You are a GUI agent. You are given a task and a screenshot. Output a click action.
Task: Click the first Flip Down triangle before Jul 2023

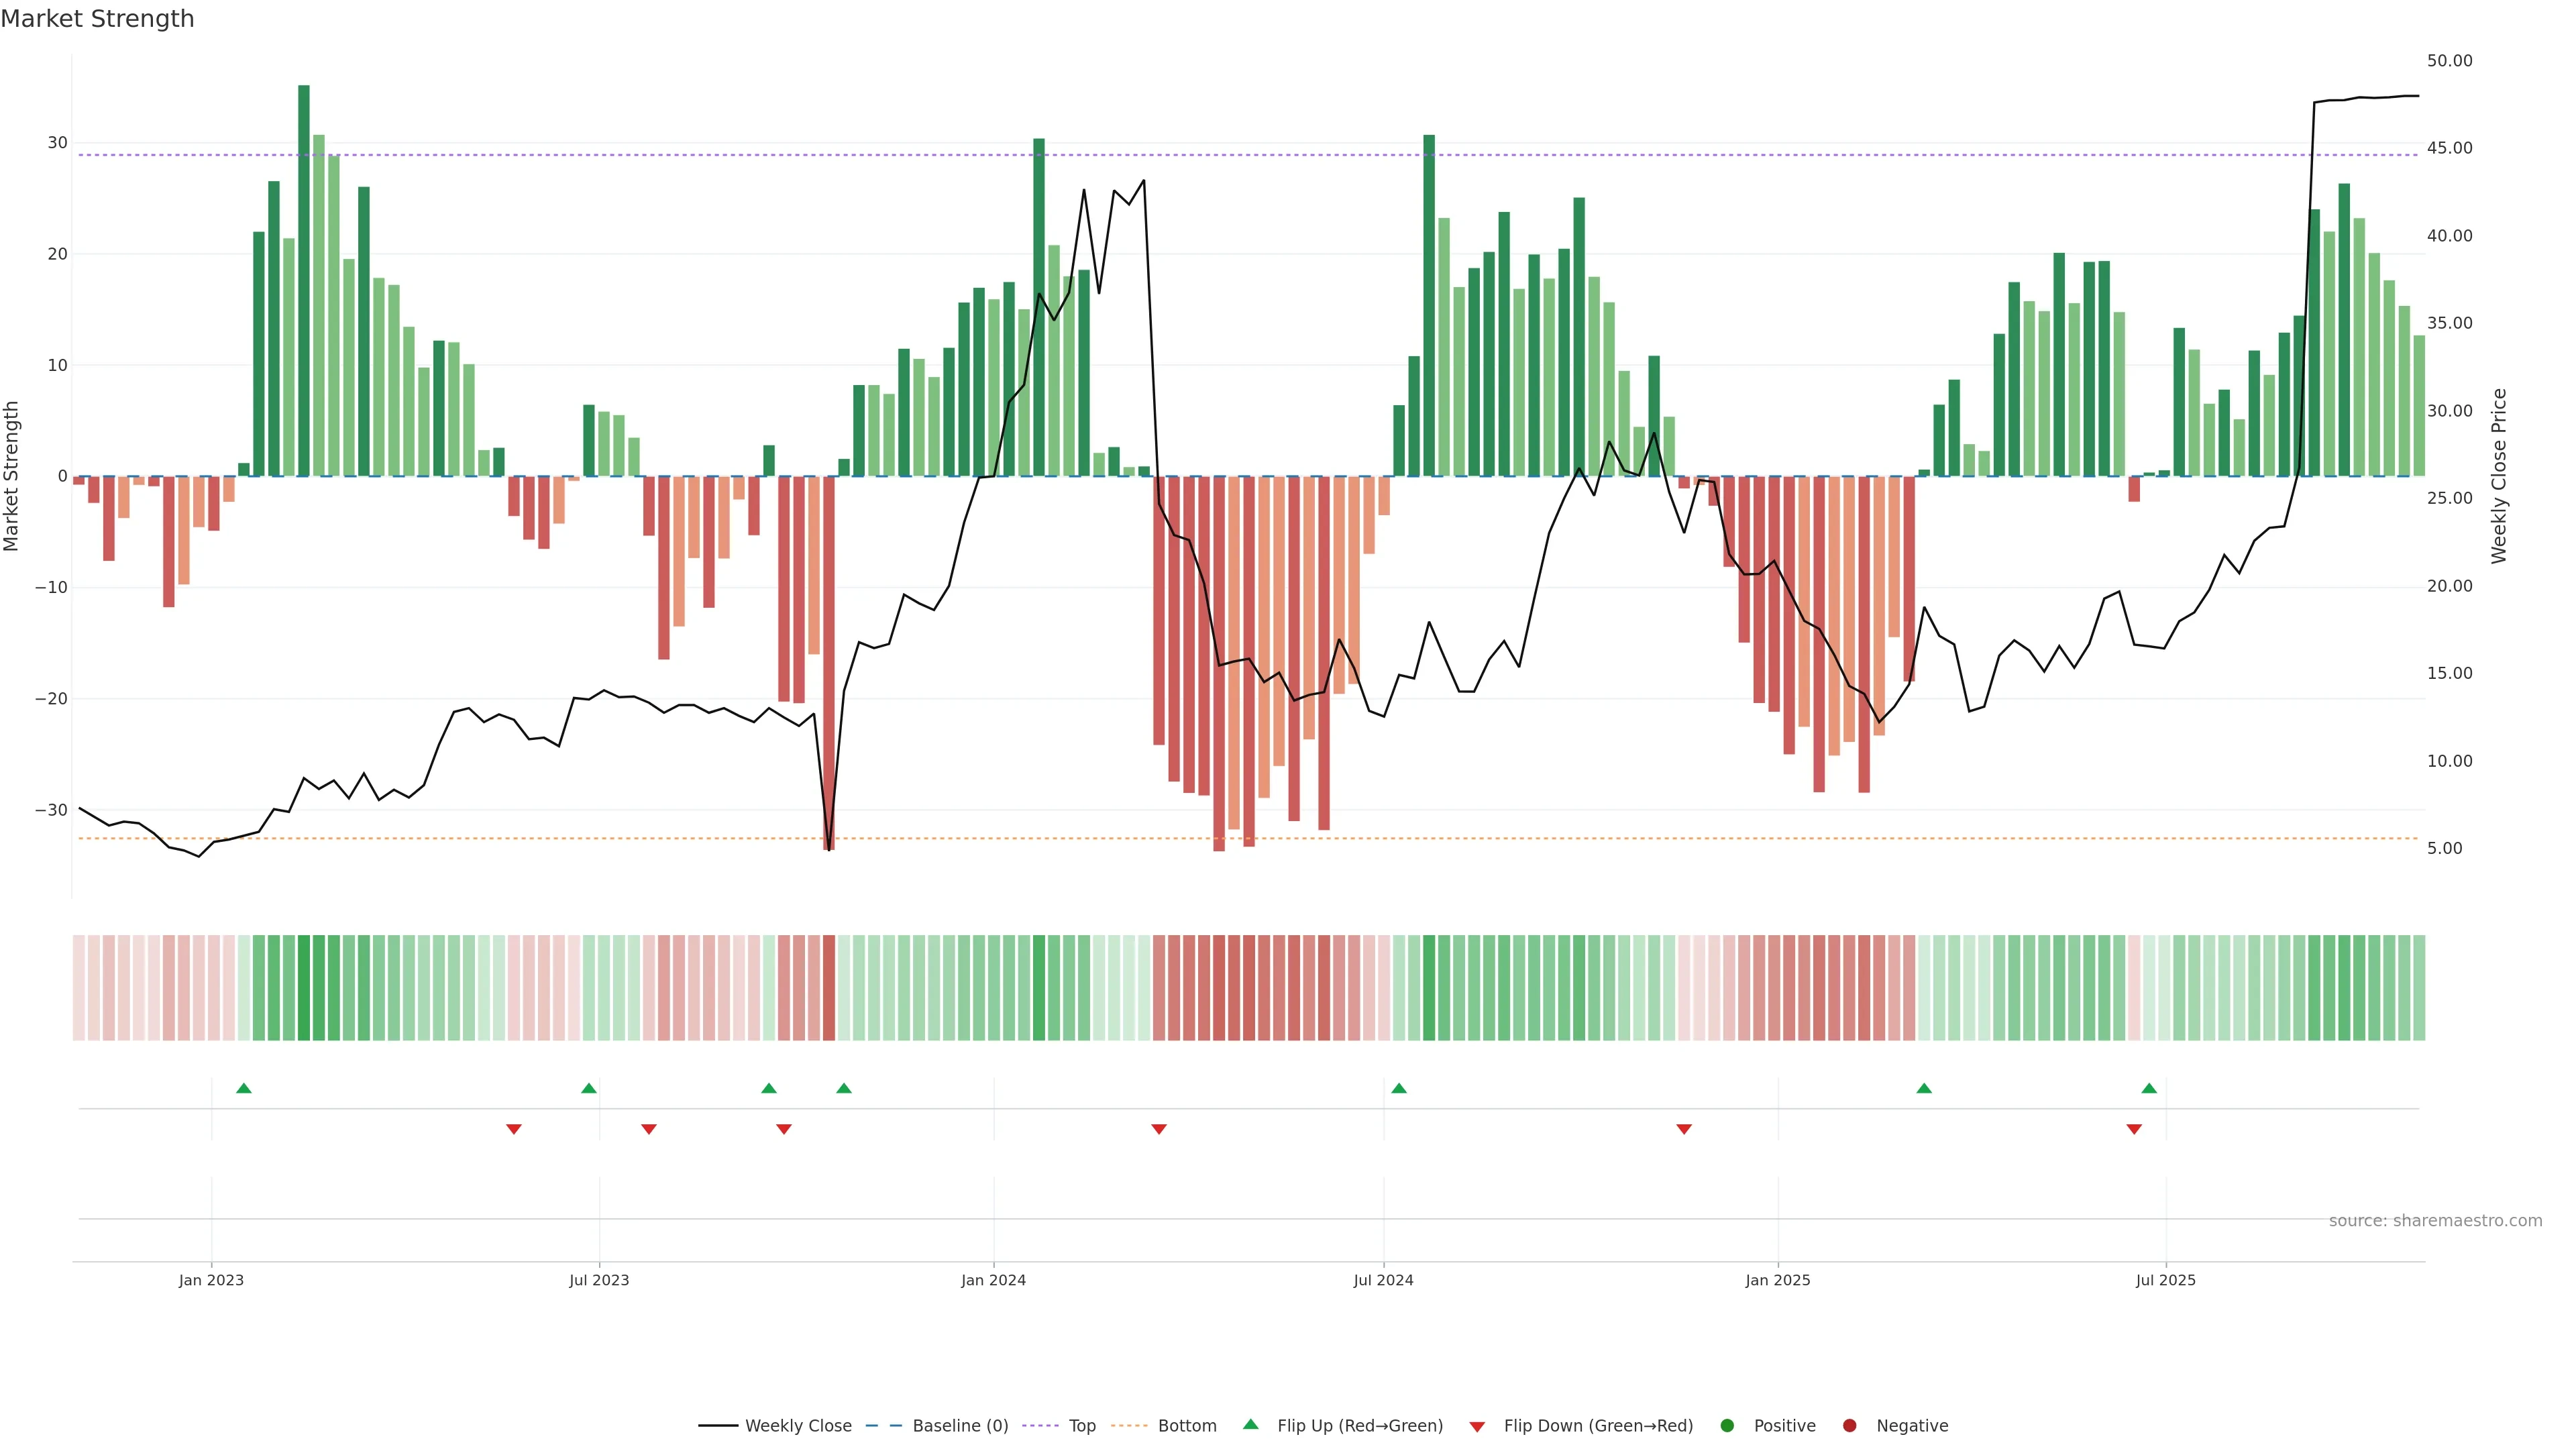513,1129
